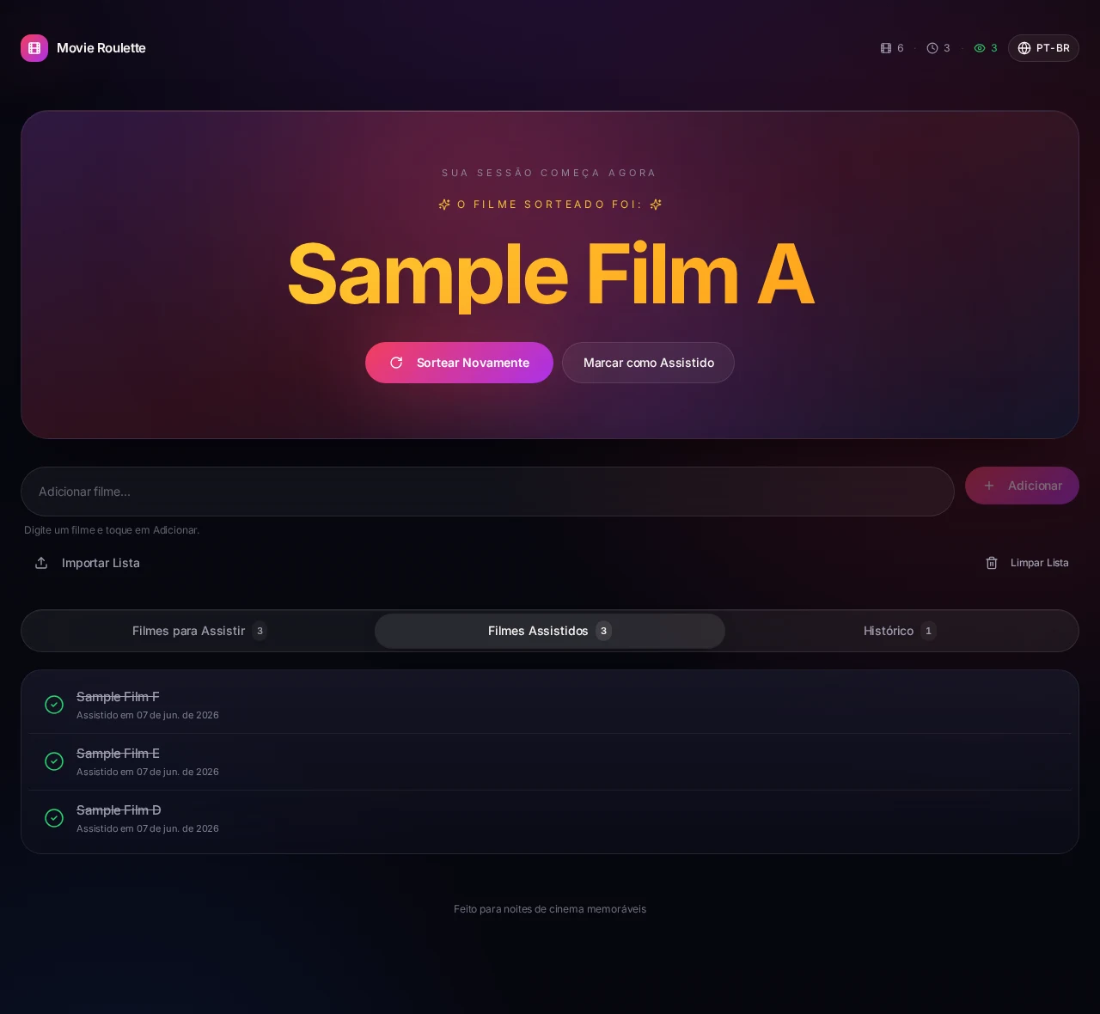
Task: Switch to Filmes para Assistir tab
Action: pos(199,631)
